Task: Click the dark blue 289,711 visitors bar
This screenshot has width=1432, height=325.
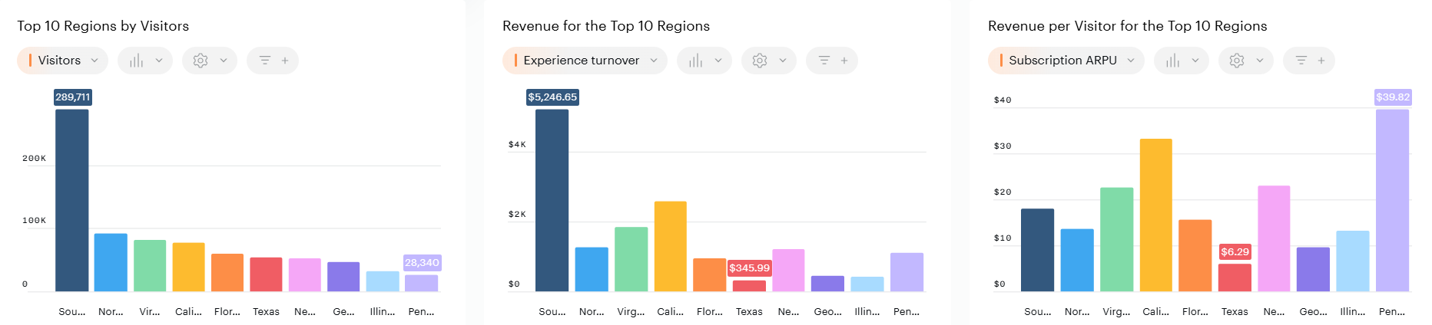Action: (72, 200)
